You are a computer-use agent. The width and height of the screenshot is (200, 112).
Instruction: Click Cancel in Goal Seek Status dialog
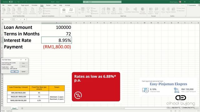[23, 72]
